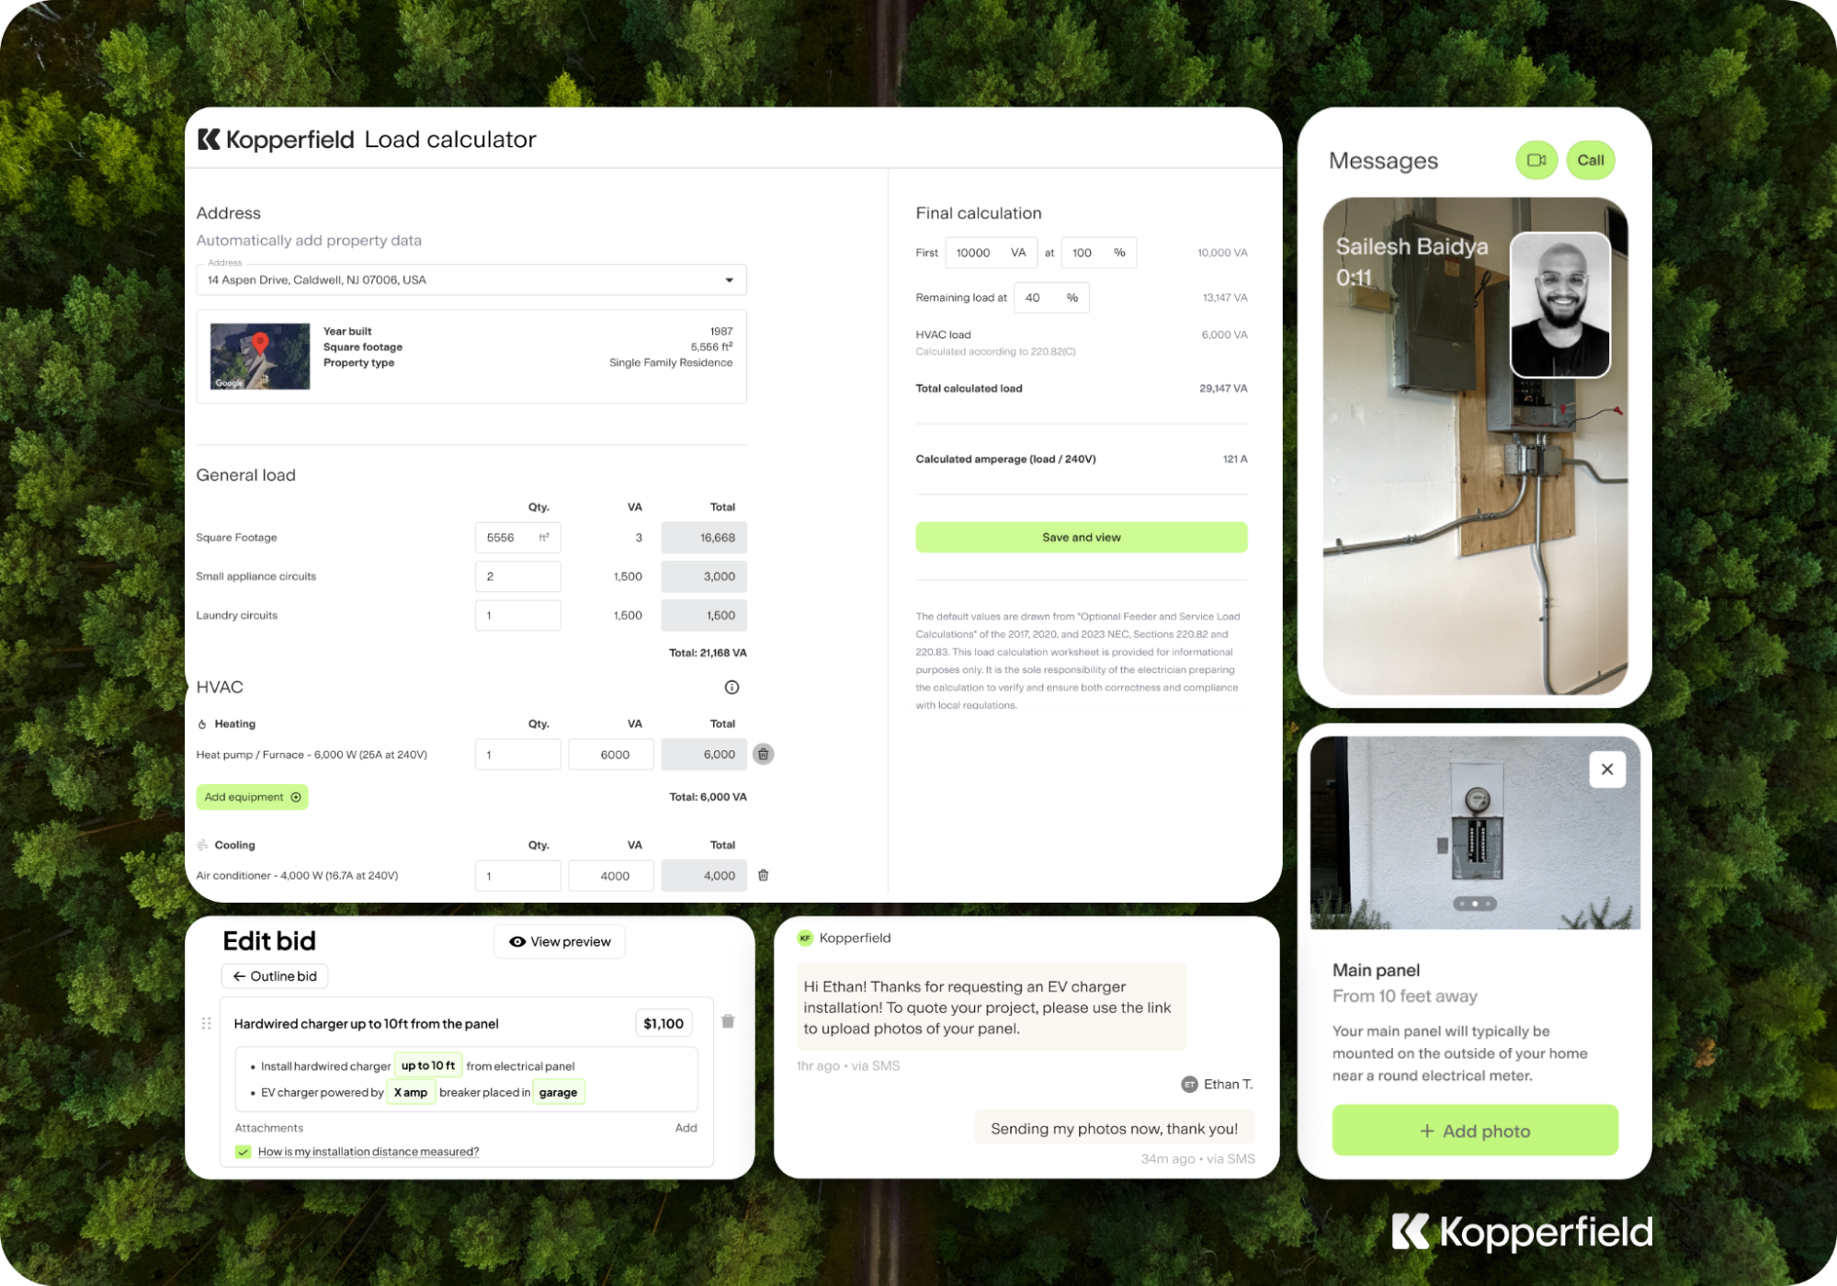Click the drag handle beside Hardwired charger
Screen dimensions: 1837x1286
pos(206,1023)
